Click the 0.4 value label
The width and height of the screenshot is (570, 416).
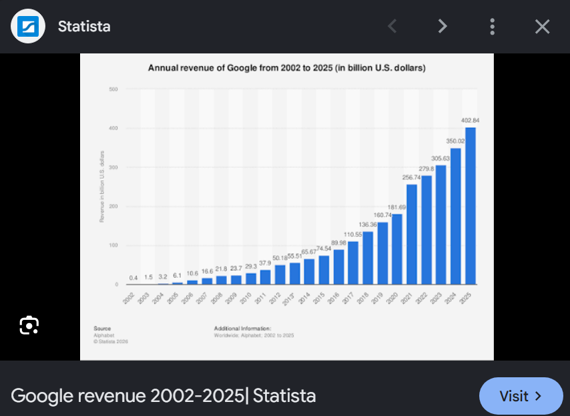click(x=133, y=278)
